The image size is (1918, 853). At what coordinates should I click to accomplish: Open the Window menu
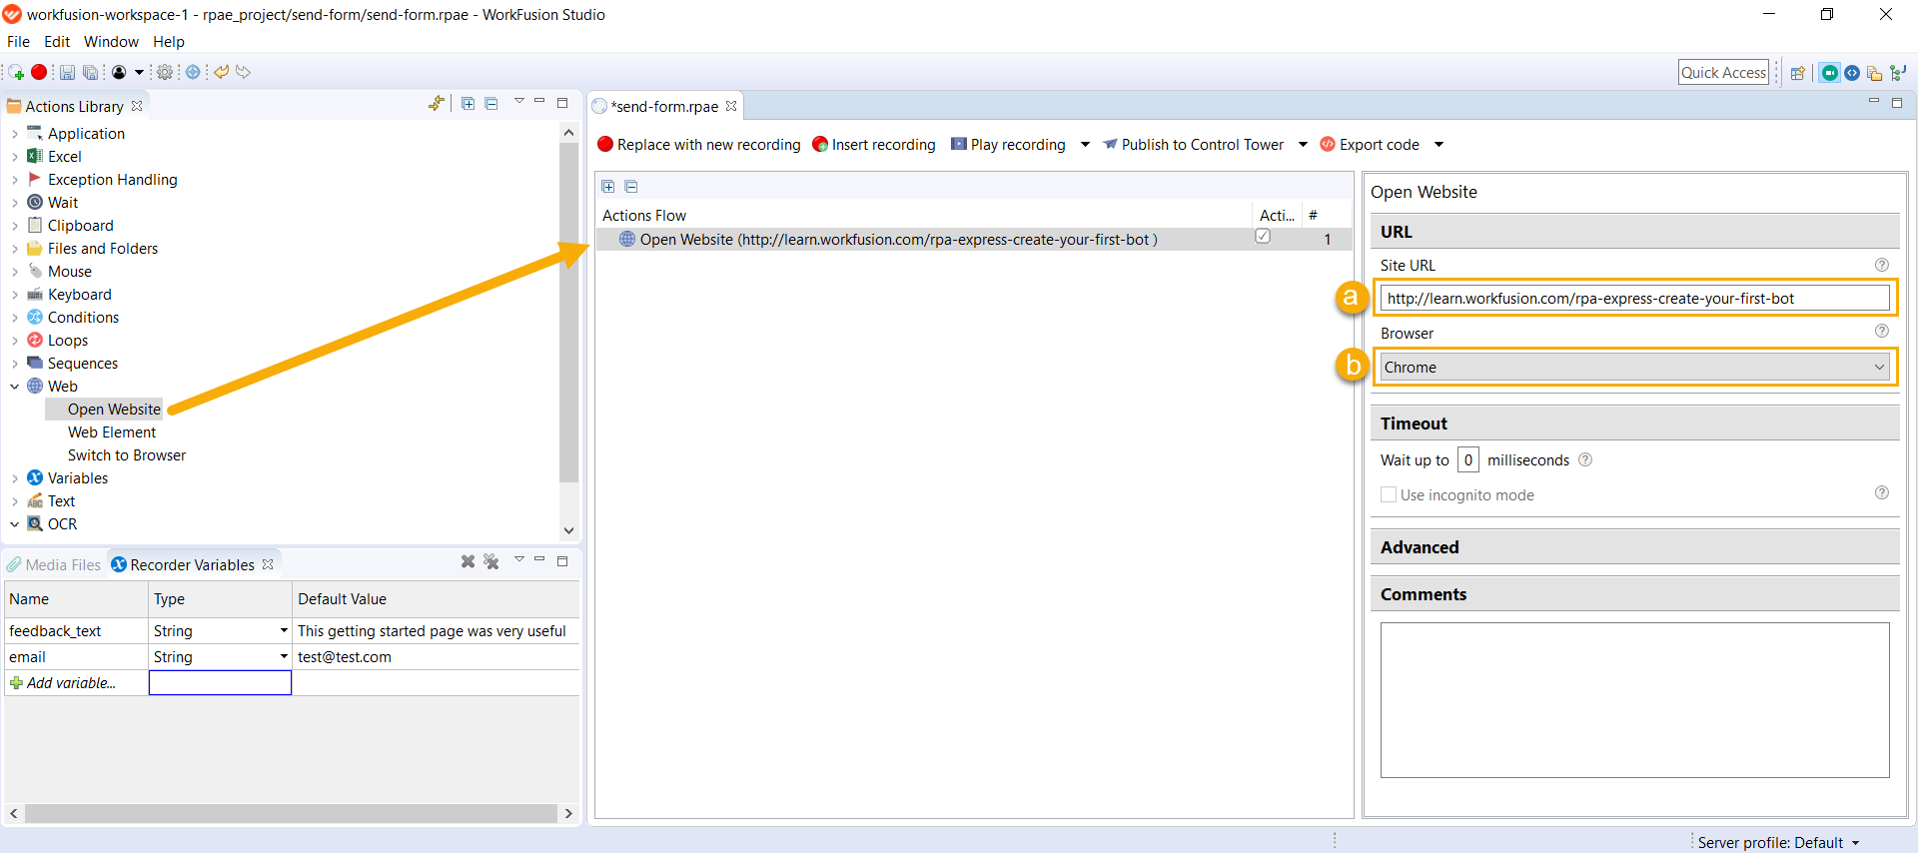111,42
